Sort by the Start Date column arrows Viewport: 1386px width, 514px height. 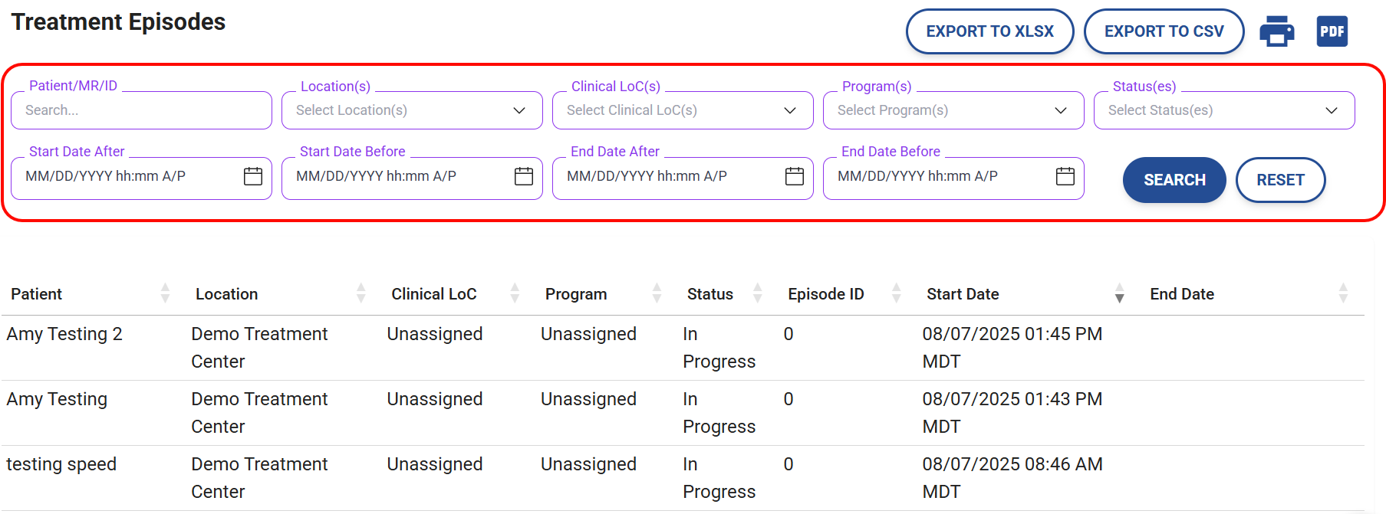(x=1119, y=293)
